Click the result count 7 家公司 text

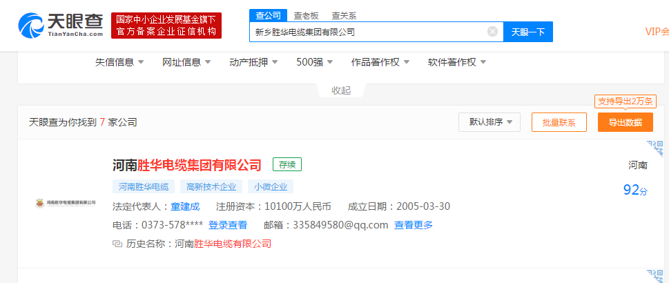118,122
